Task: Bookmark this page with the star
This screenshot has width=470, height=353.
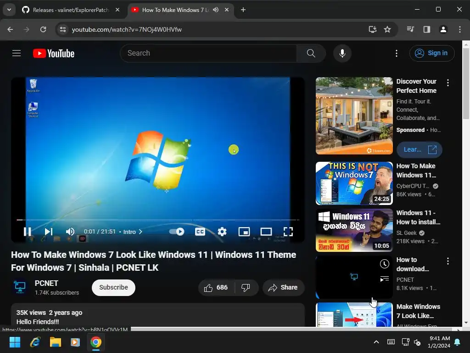Action: point(387,29)
